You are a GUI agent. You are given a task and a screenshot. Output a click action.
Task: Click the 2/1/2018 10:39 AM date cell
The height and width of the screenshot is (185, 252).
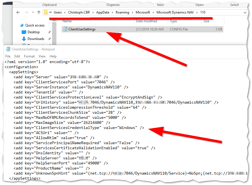pyautogui.click(x=150, y=29)
